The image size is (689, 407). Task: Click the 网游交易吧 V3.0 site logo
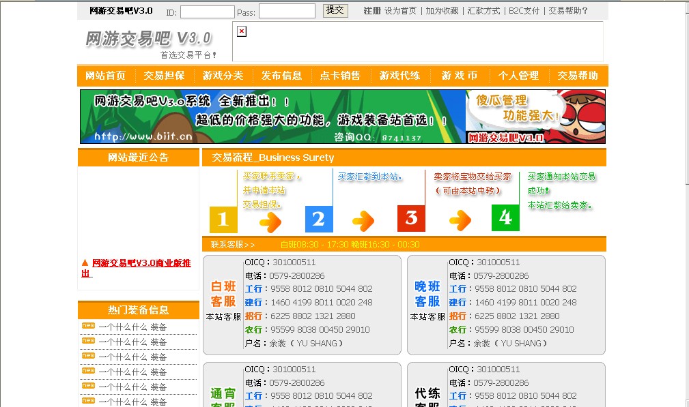pyautogui.click(x=149, y=39)
